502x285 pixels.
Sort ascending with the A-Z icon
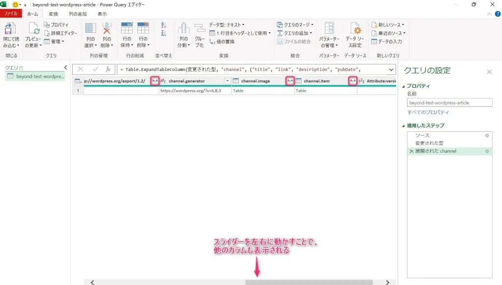164,24
